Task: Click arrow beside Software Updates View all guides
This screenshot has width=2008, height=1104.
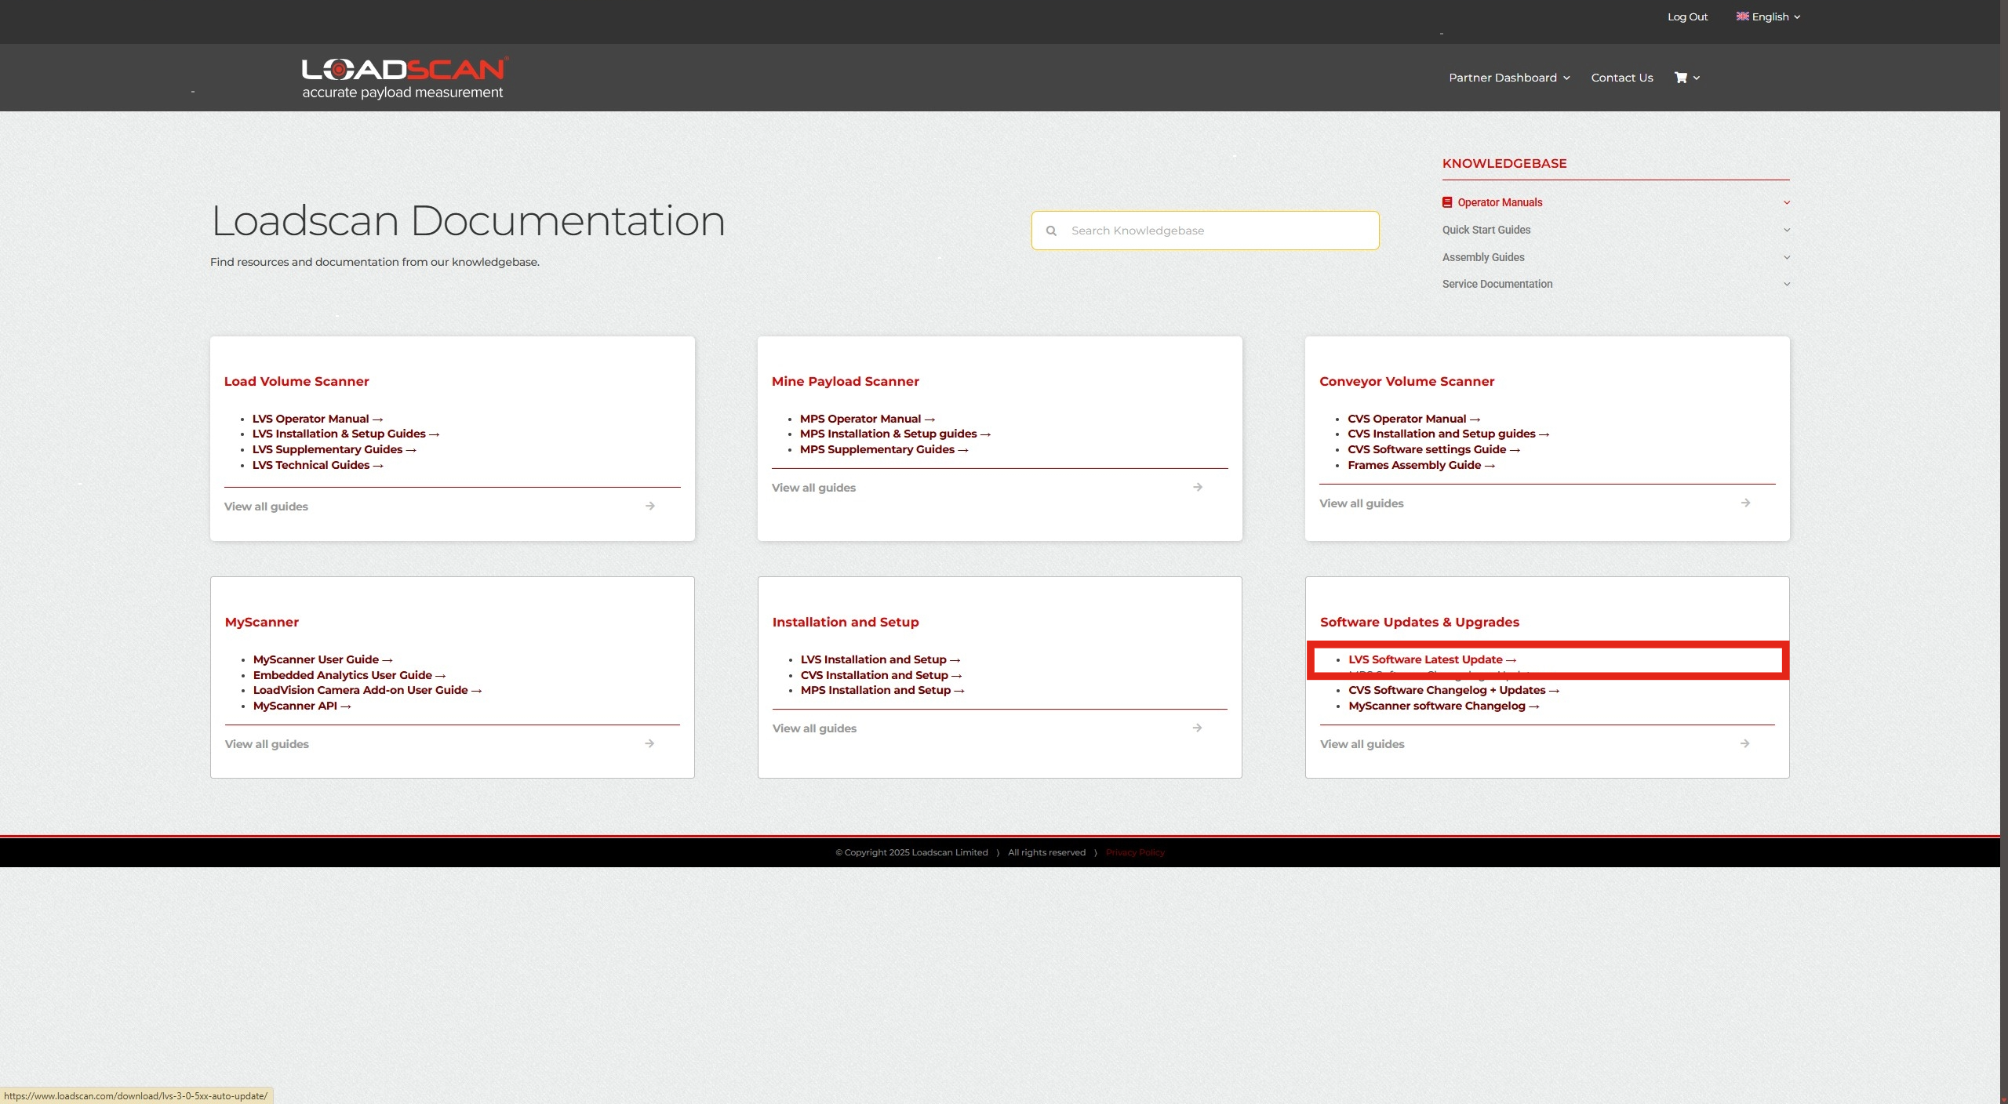Action: 1744,743
